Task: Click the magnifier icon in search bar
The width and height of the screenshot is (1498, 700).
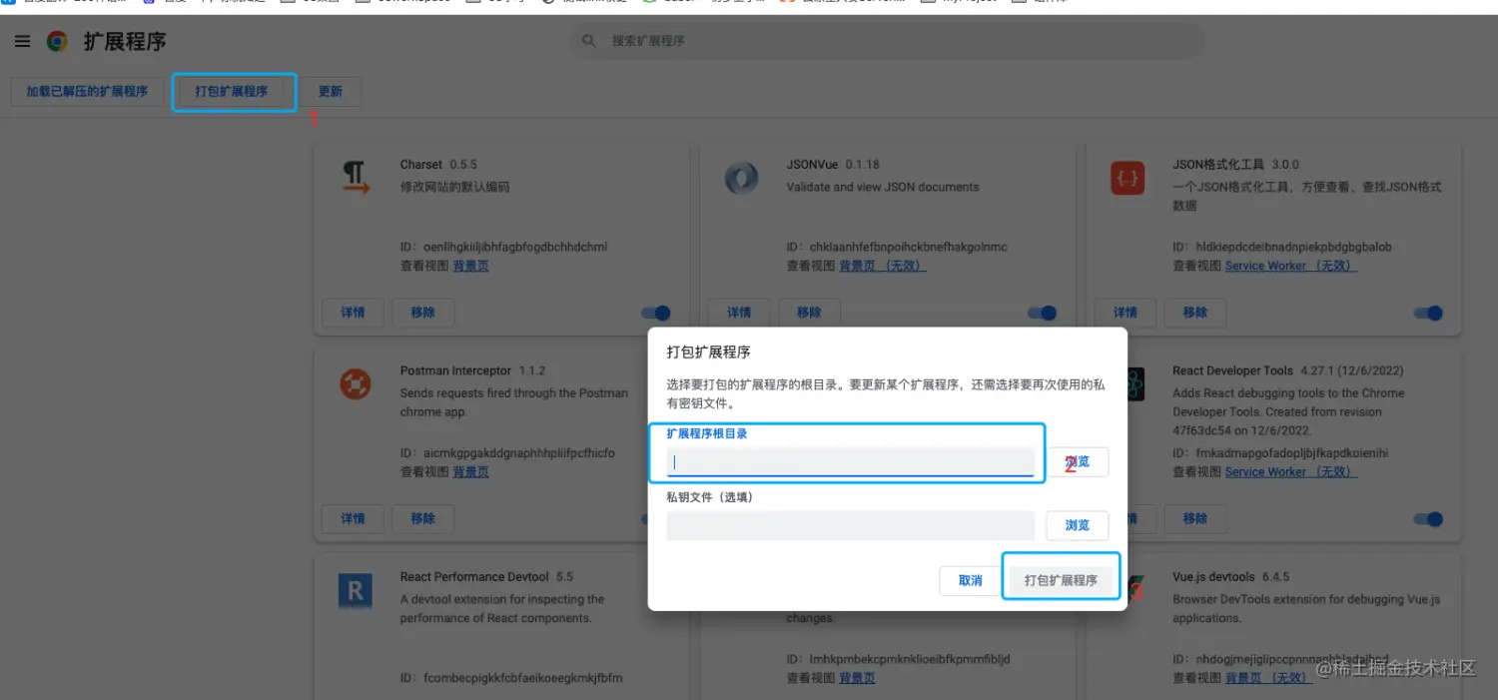Action: coord(590,42)
